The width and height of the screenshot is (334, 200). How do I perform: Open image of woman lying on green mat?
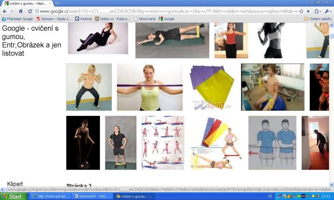[172, 40]
